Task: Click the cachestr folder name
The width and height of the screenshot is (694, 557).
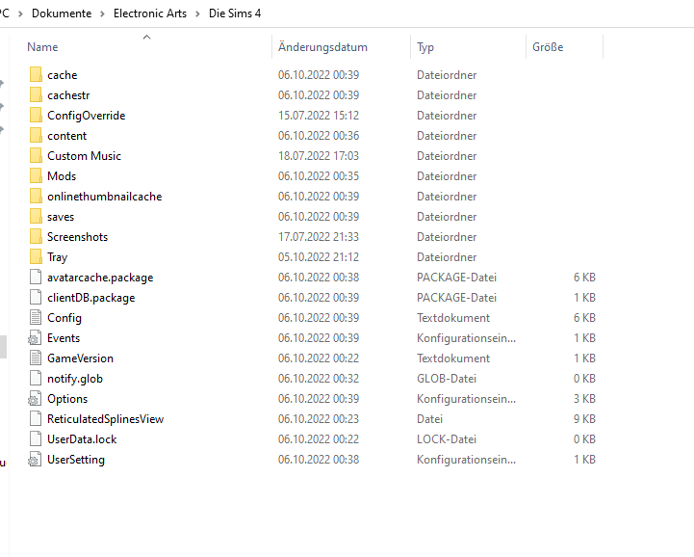Action: [x=68, y=95]
